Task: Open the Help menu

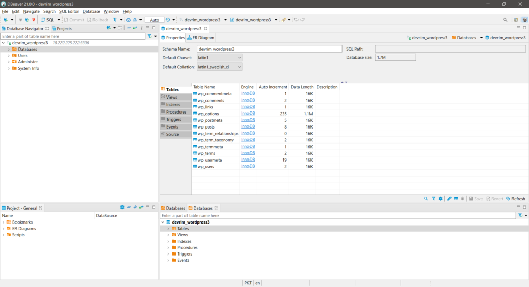Action: click(x=127, y=11)
